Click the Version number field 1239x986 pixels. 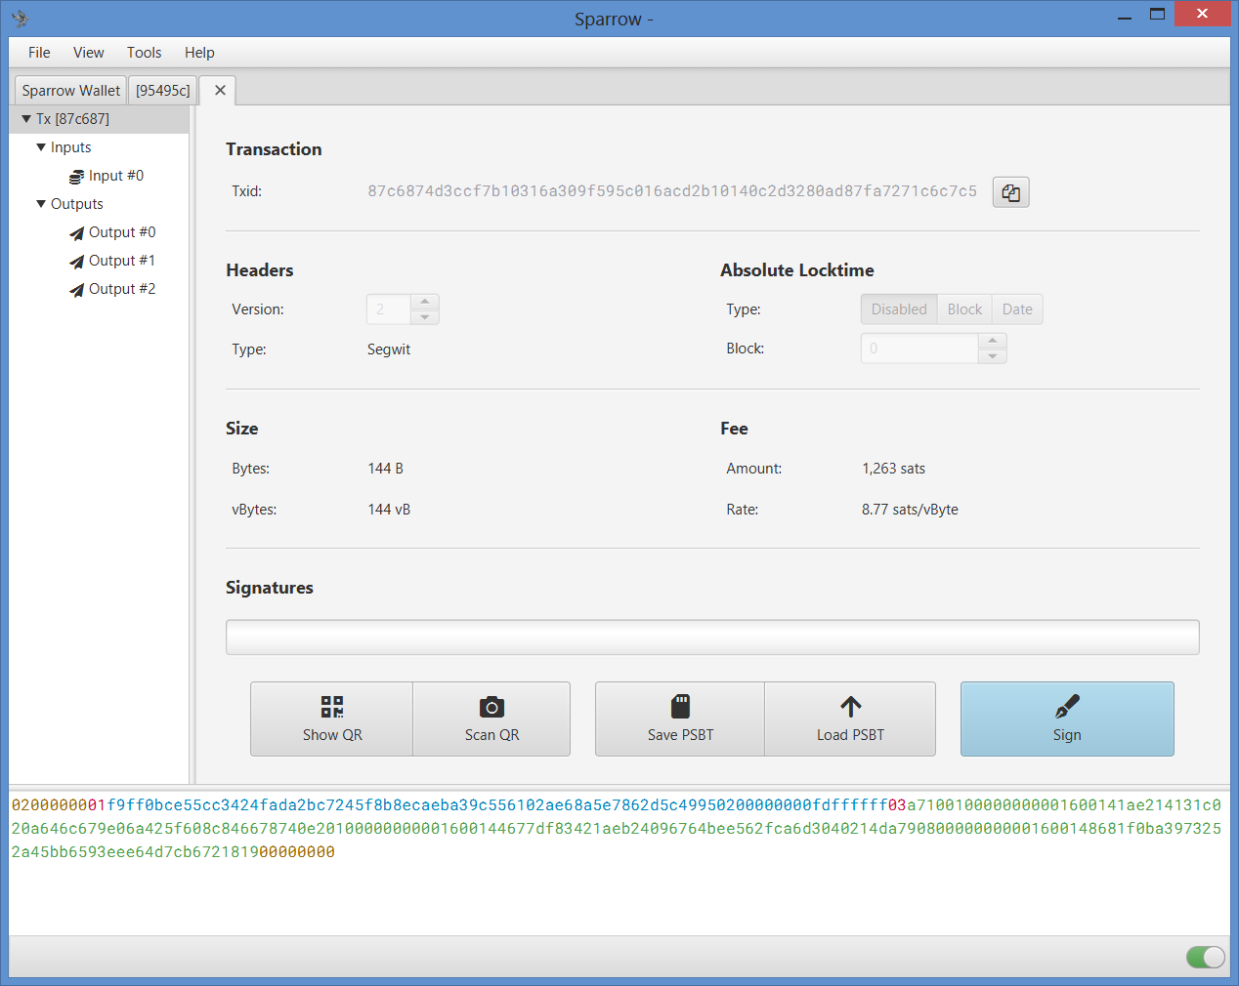[389, 309]
